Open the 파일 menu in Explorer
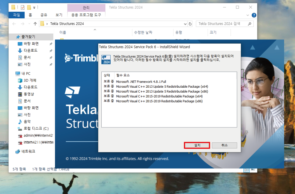This screenshot has width=295, height=194. (16, 15)
